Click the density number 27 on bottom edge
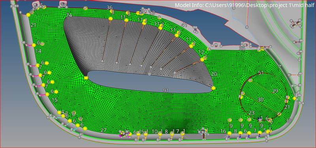This screenshot has width=316, height=148. tap(103, 130)
